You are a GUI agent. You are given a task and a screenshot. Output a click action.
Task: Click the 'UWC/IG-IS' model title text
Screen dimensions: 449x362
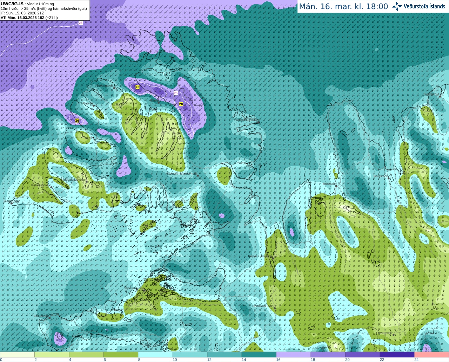(12, 4)
